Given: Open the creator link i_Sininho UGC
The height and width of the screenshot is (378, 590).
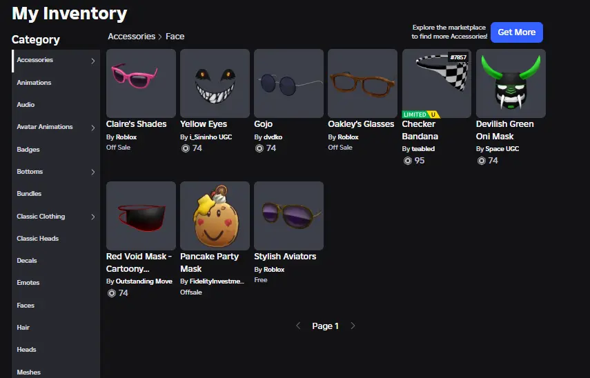Looking at the screenshot, I should click(210, 137).
